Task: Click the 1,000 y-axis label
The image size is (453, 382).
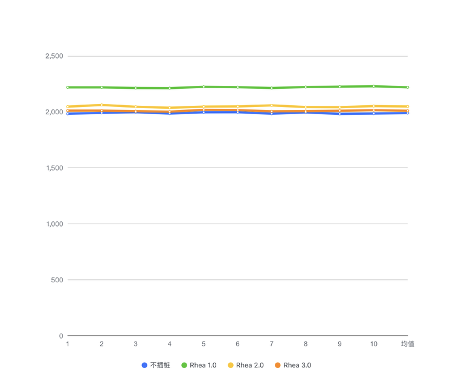Action: point(54,224)
